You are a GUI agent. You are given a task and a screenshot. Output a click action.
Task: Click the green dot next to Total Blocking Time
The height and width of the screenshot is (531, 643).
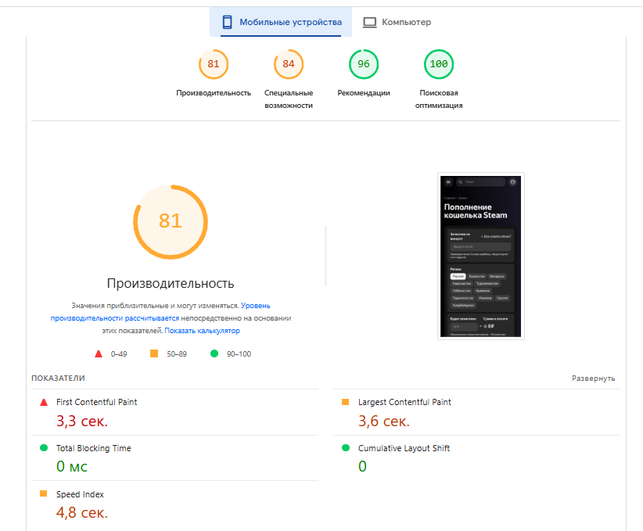[x=44, y=448]
